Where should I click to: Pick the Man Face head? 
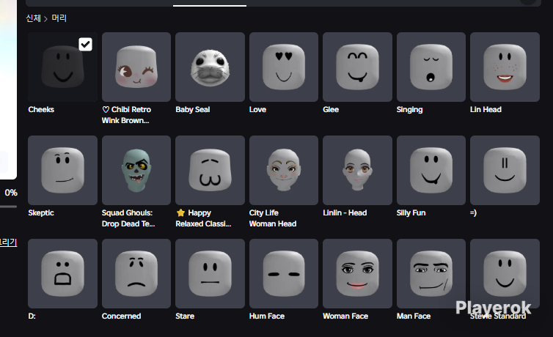431,273
